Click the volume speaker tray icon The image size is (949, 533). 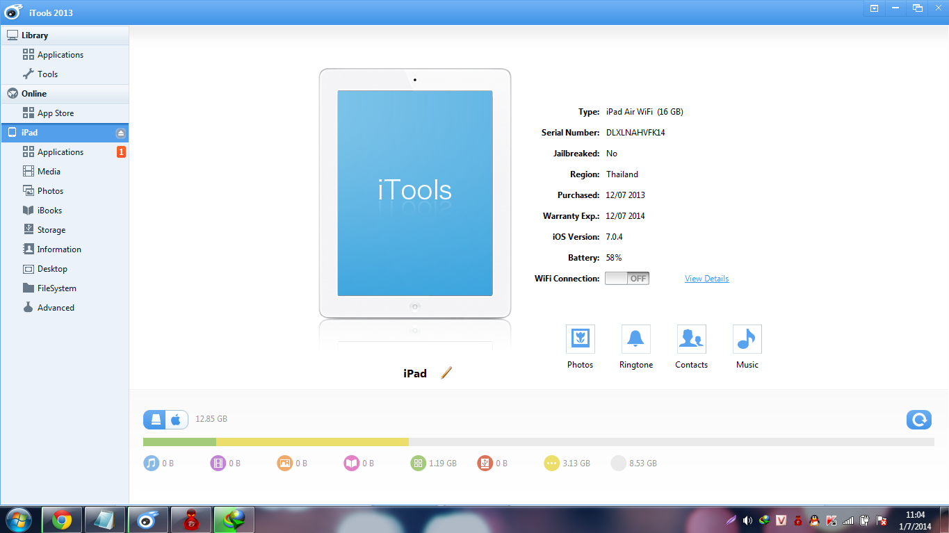click(747, 520)
